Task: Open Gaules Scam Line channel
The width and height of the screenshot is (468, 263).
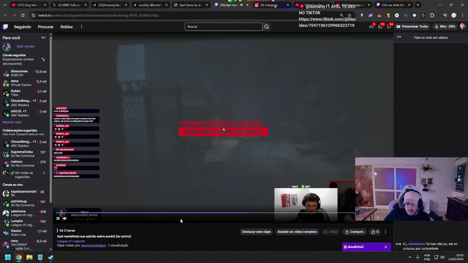Action: 25,233
